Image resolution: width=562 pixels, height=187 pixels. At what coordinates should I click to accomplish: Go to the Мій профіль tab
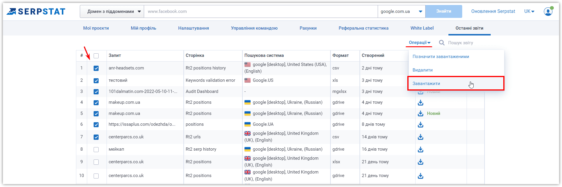tap(144, 28)
